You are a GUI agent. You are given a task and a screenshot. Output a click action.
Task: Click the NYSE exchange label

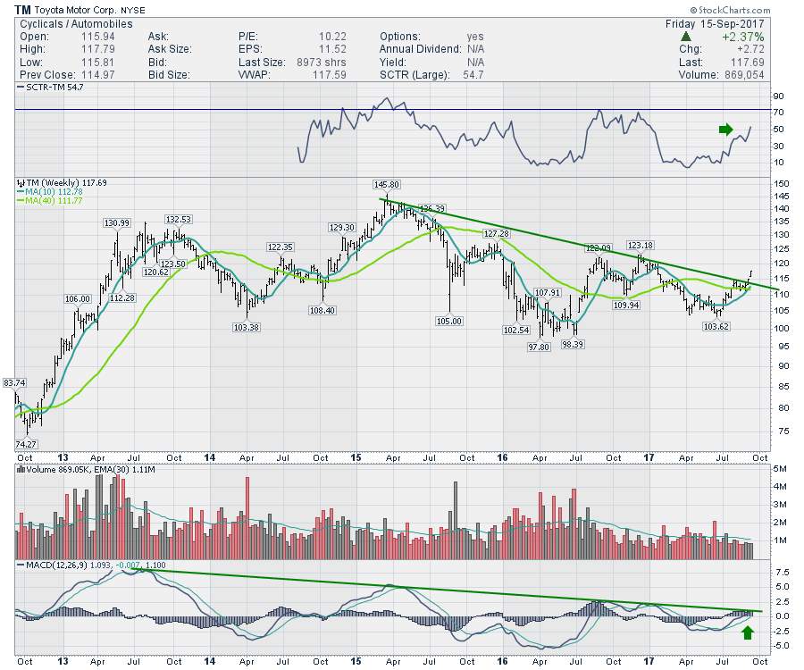coord(133,10)
